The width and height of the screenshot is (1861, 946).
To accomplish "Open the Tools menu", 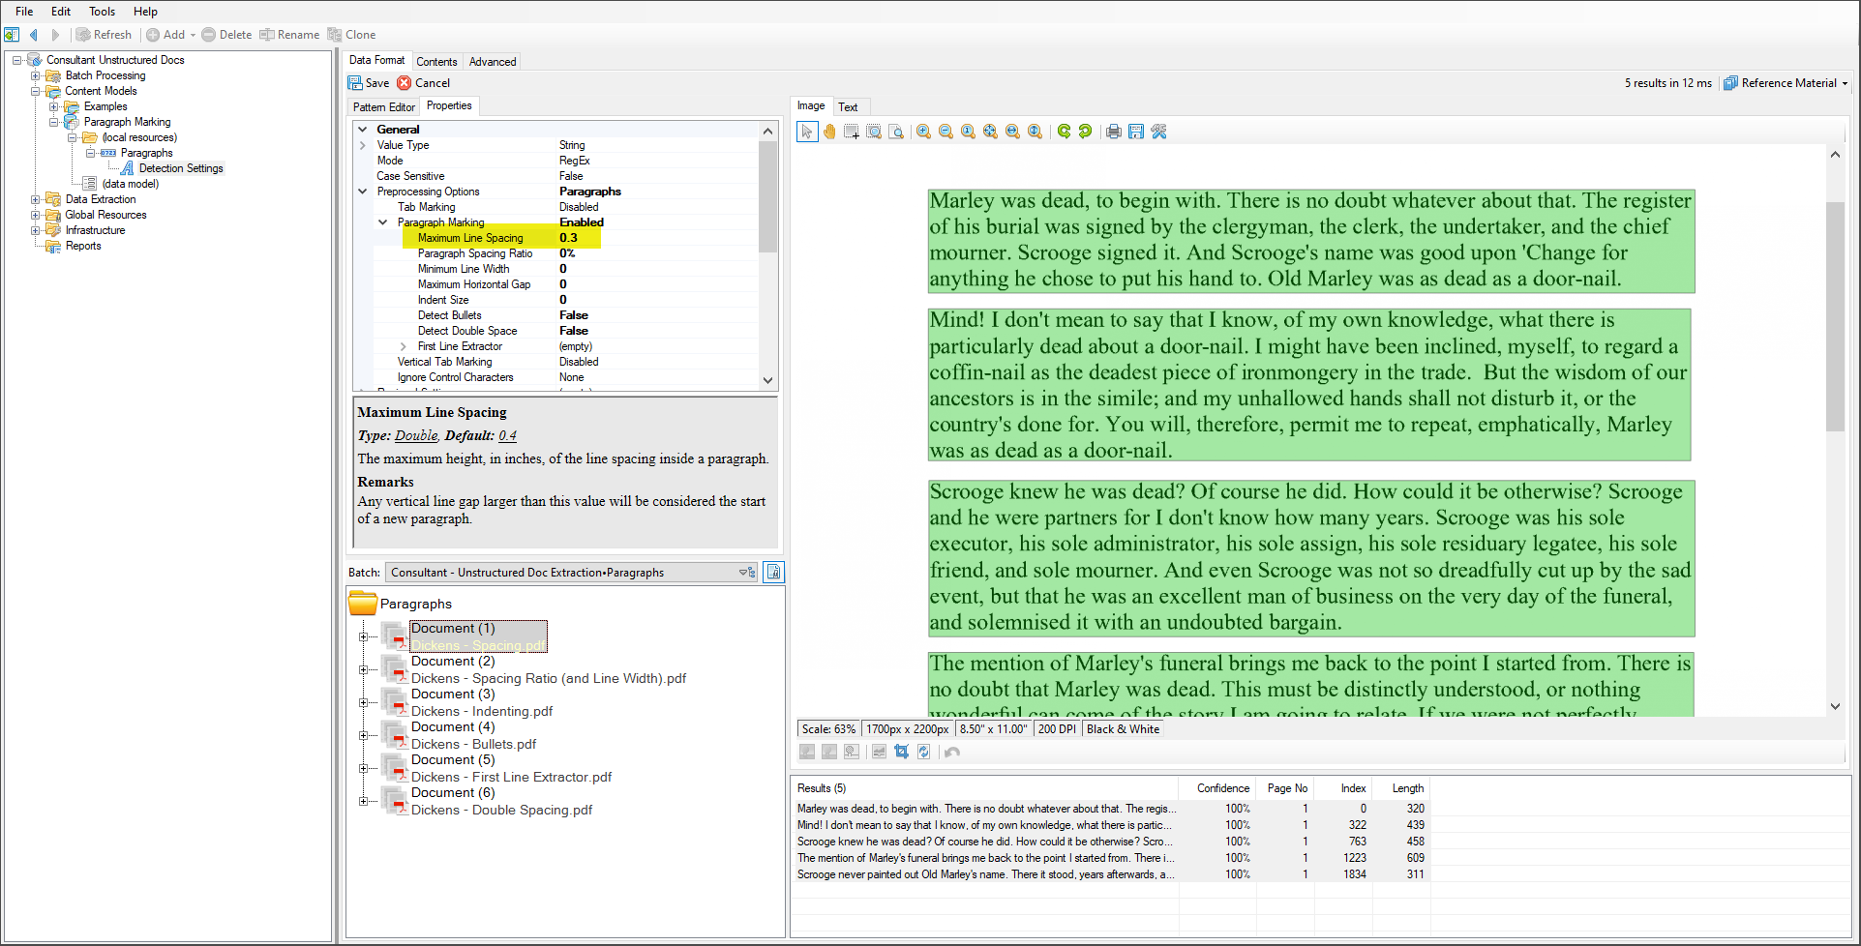I will coord(102,12).
